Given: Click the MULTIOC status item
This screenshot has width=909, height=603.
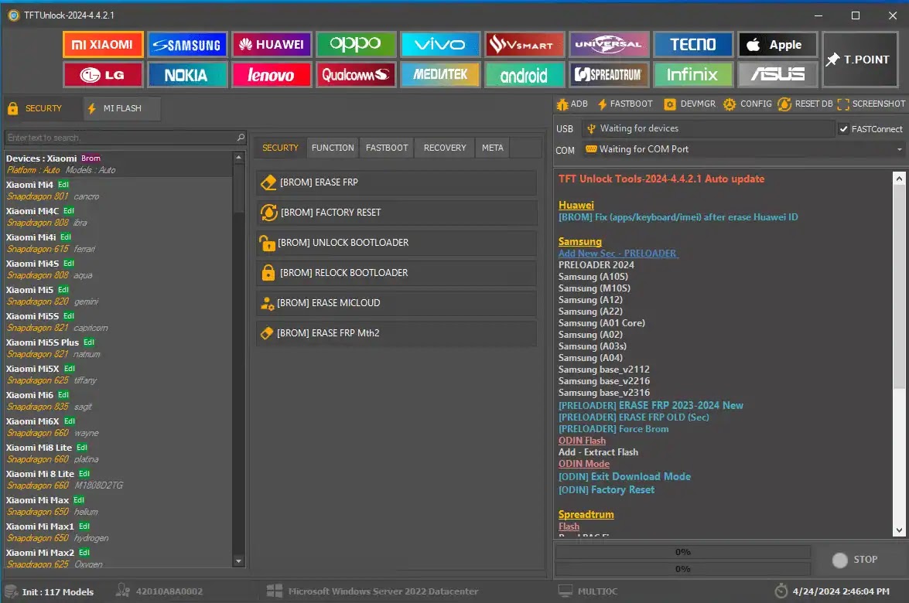Looking at the screenshot, I should coord(588,591).
